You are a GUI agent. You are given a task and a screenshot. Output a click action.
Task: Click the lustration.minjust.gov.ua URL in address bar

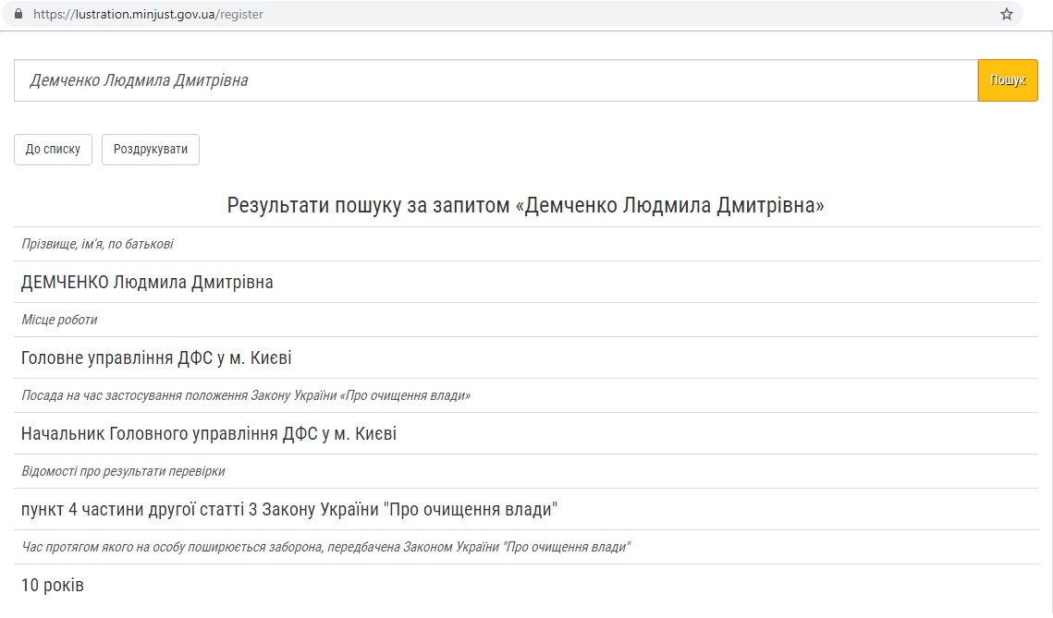click(148, 14)
